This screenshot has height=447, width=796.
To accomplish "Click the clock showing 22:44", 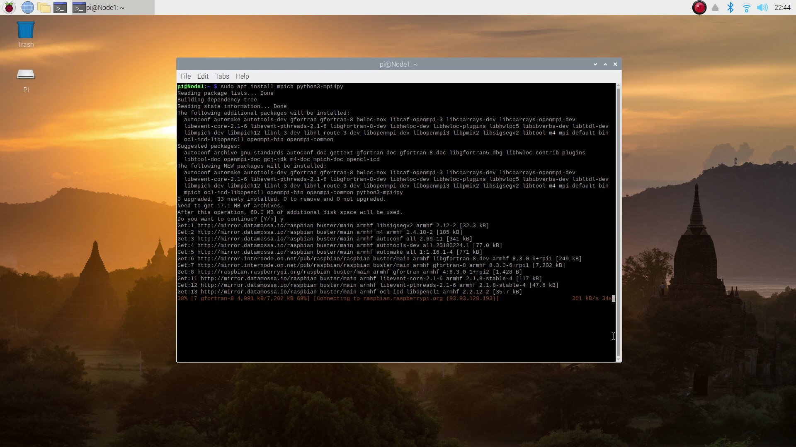I will coord(782,7).
